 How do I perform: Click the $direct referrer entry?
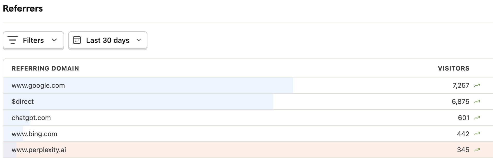[x=23, y=101]
